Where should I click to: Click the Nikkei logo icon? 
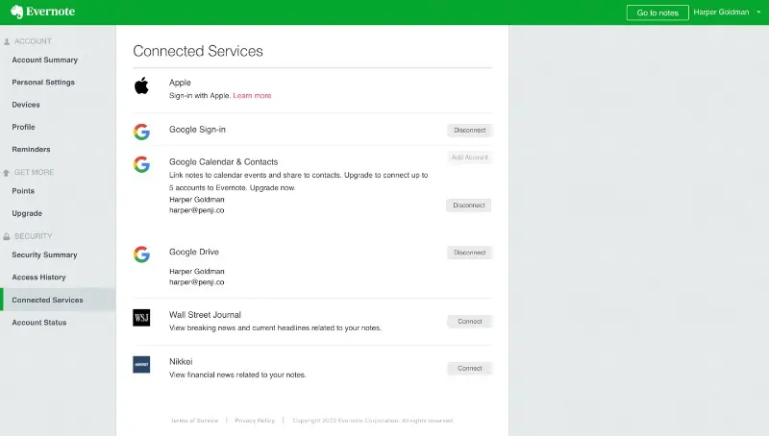pos(141,365)
